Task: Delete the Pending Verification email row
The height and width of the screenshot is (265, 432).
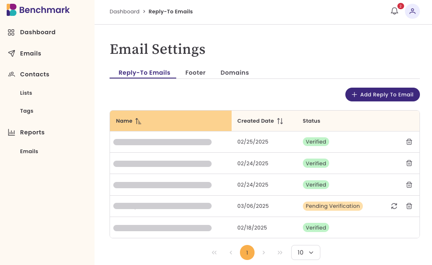Action: point(409,206)
